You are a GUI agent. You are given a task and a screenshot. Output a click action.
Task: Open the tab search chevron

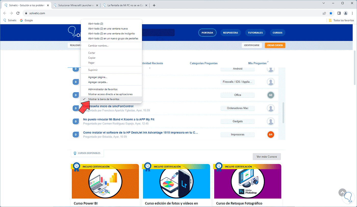[324, 3]
